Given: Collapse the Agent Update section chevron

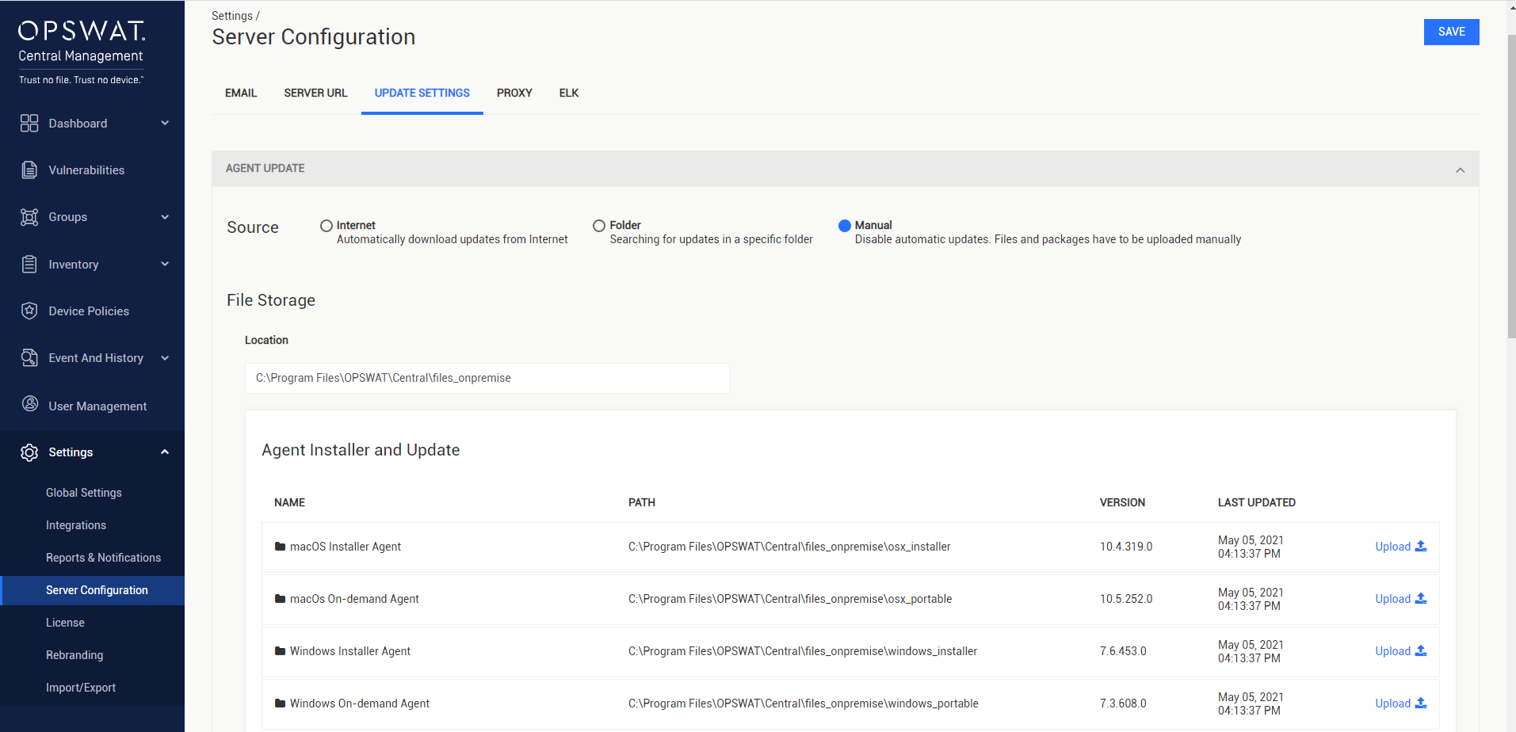Looking at the screenshot, I should tap(1460, 170).
